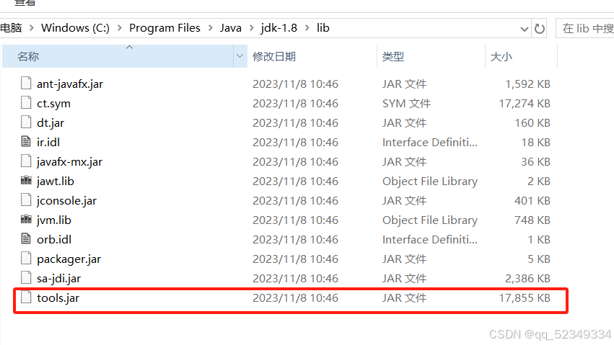Click the lib breadcrumb segment
614x345 pixels.
coord(323,28)
